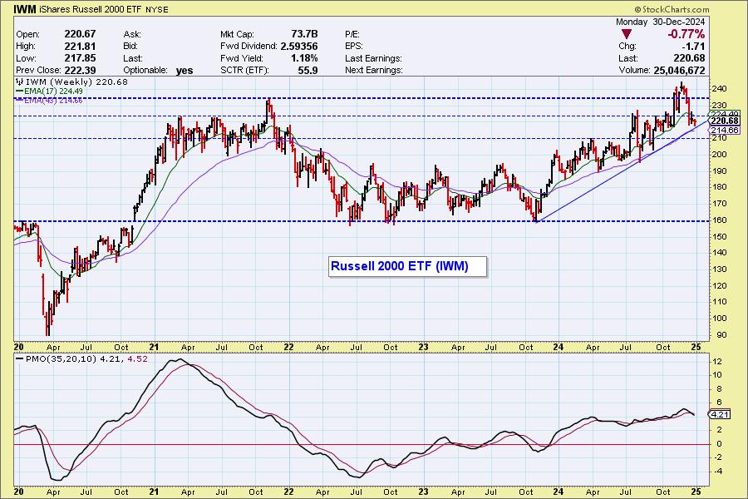The height and width of the screenshot is (499, 748).
Task: Click the Open value 220.67
Action: 80,34
